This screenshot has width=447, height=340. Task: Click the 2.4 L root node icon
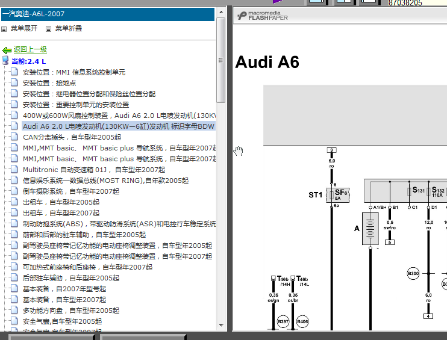click(x=5, y=60)
